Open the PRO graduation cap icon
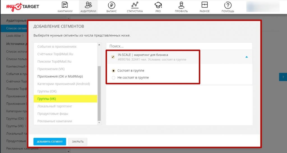The height and width of the screenshot is (153, 287). [x=158, y=5]
